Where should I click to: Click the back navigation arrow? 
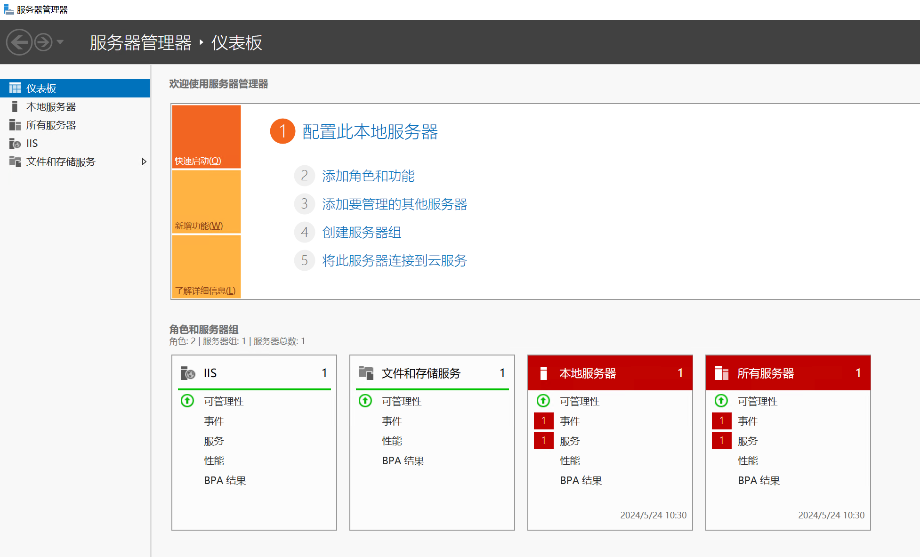[19, 42]
